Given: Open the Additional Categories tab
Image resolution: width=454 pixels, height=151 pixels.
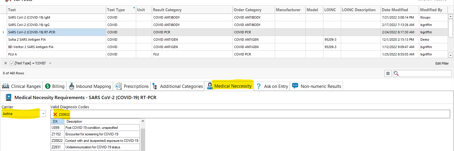Looking at the screenshot, I should [177, 86].
